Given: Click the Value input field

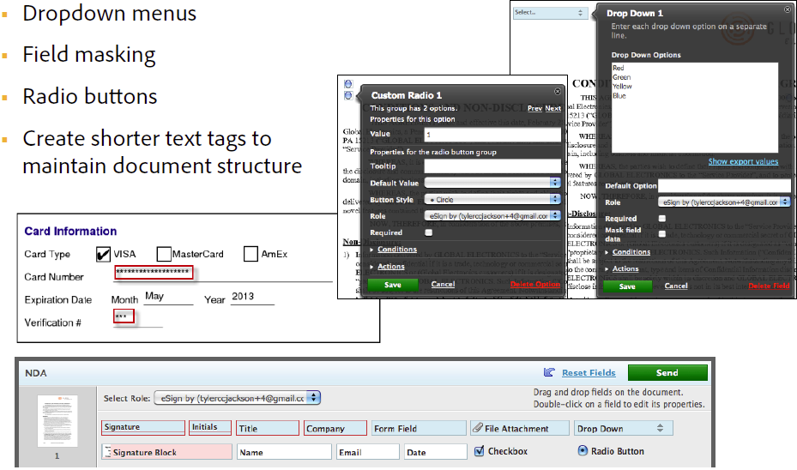Looking at the screenshot, I should pyautogui.click(x=492, y=135).
